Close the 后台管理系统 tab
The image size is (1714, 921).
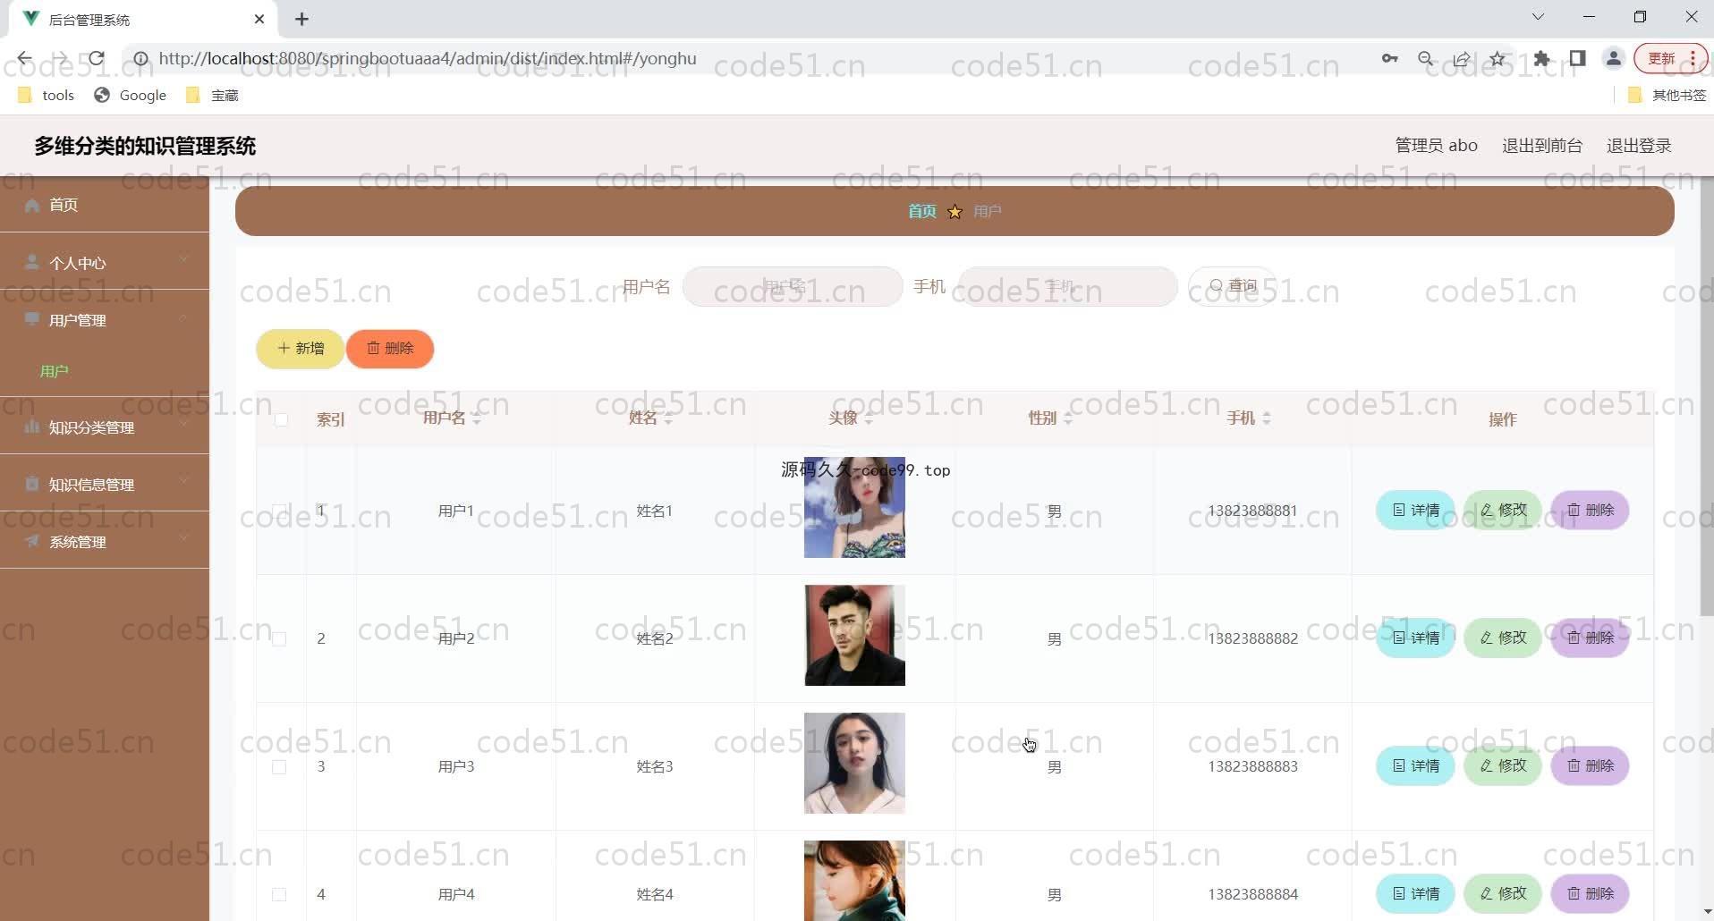[259, 19]
